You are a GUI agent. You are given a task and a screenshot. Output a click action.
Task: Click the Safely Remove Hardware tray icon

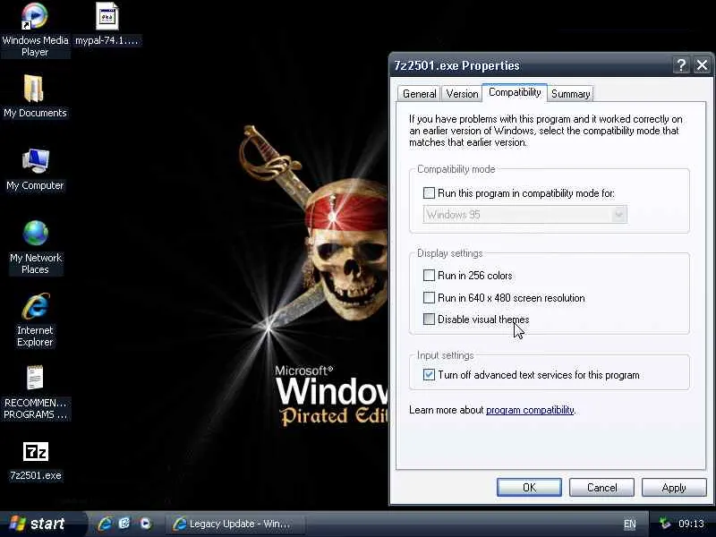[x=665, y=524]
